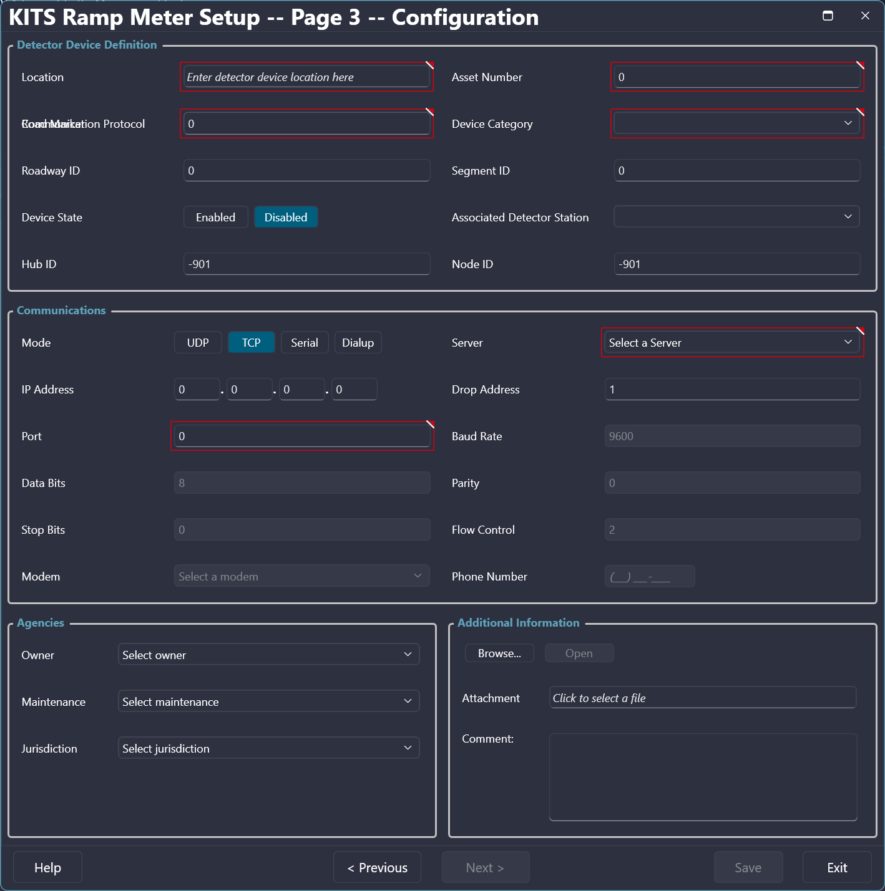
Task: Close the Ramp Meter Setup window
Action: click(x=865, y=16)
